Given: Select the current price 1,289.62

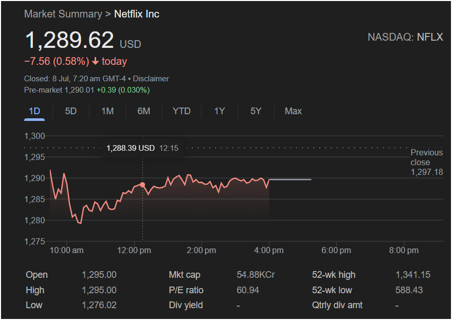Looking at the screenshot, I should point(69,40).
